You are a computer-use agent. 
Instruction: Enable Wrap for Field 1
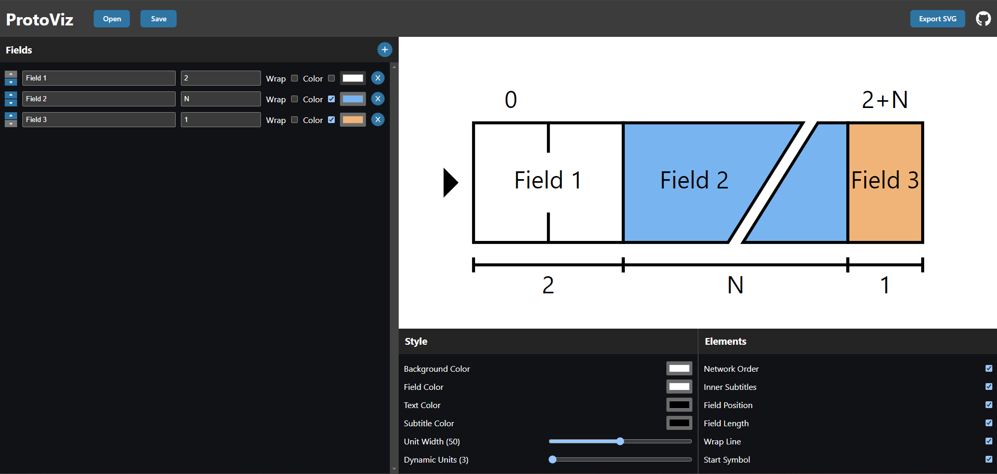click(294, 78)
